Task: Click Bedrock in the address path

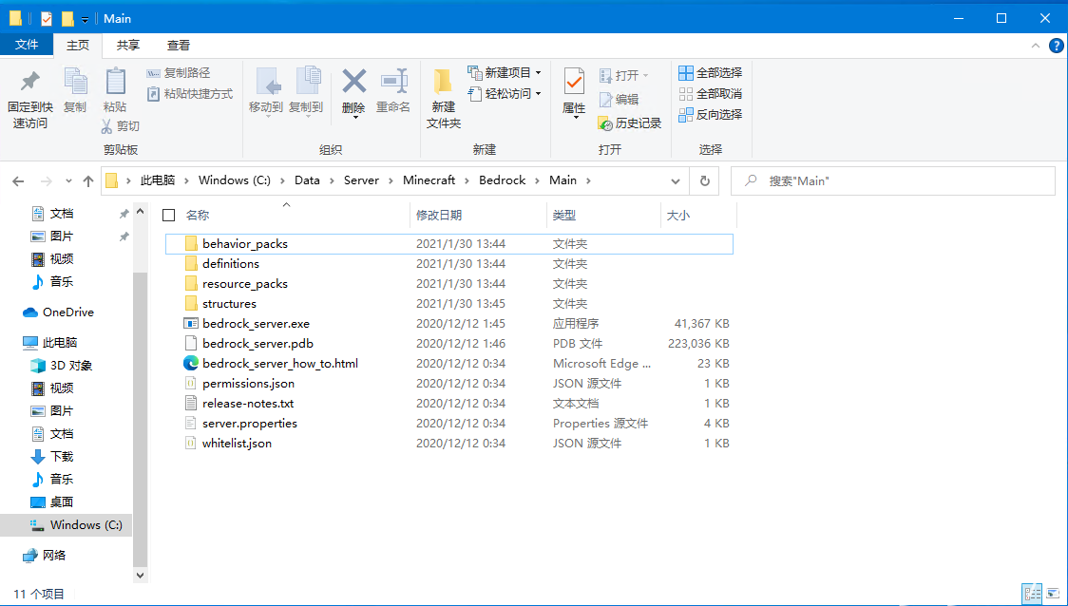Action: pos(502,180)
